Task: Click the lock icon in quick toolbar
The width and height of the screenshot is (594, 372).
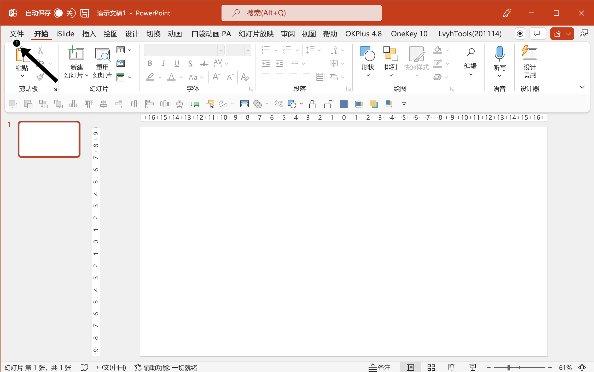Action: pos(312,104)
